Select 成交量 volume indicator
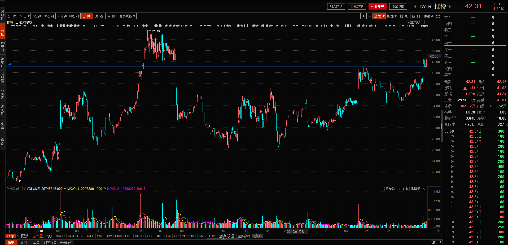 pyautogui.click(x=38, y=236)
